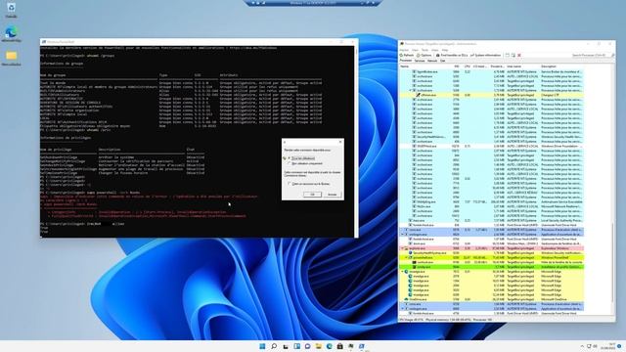The image size is (626, 352).
Task: Click the powershell.exe process icon
Action: 410,257
